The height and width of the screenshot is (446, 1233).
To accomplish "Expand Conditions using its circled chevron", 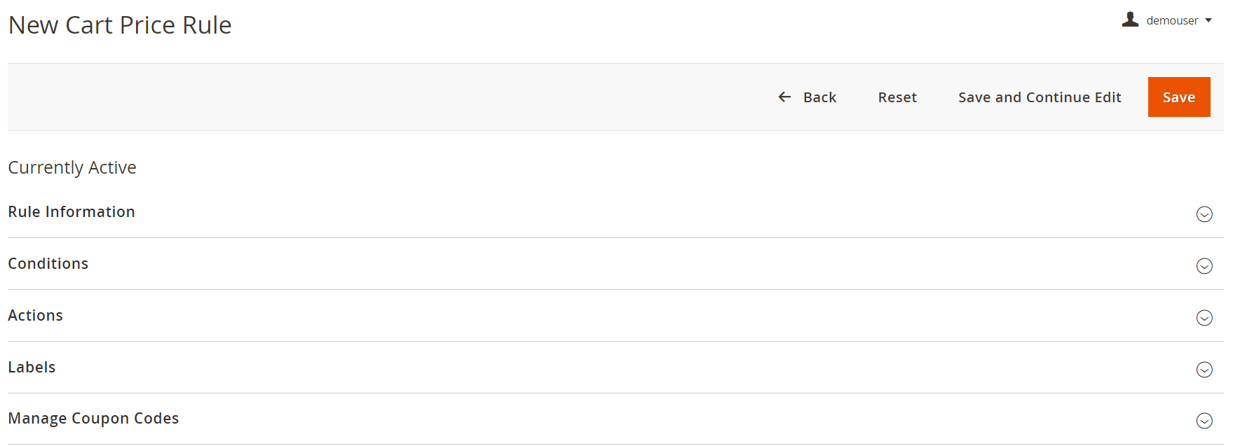I will coord(1204,266).
